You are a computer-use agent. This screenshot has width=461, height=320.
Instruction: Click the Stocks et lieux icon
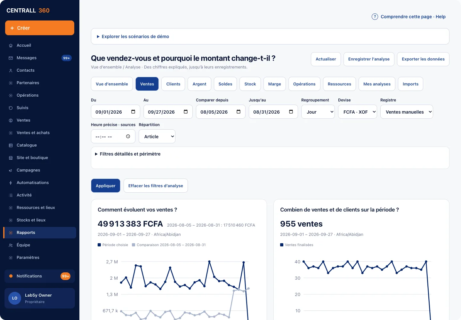(11, 220)
